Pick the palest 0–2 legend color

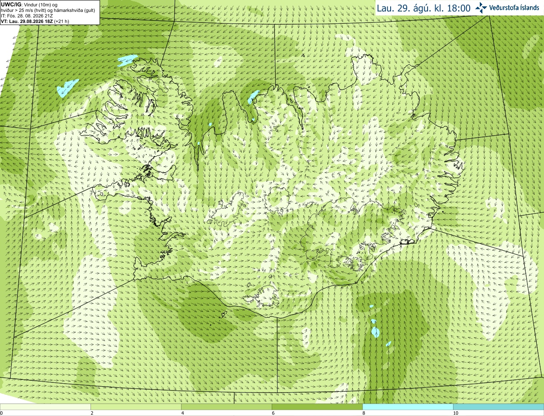pos(45,407)
